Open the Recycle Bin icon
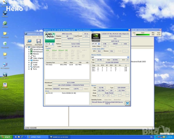 [x=5, y=45]
